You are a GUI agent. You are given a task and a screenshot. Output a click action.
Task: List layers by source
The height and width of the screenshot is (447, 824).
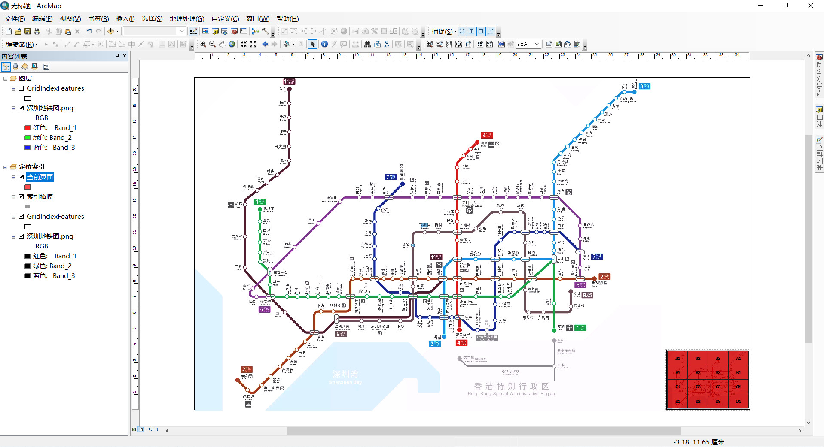(15, 67)
